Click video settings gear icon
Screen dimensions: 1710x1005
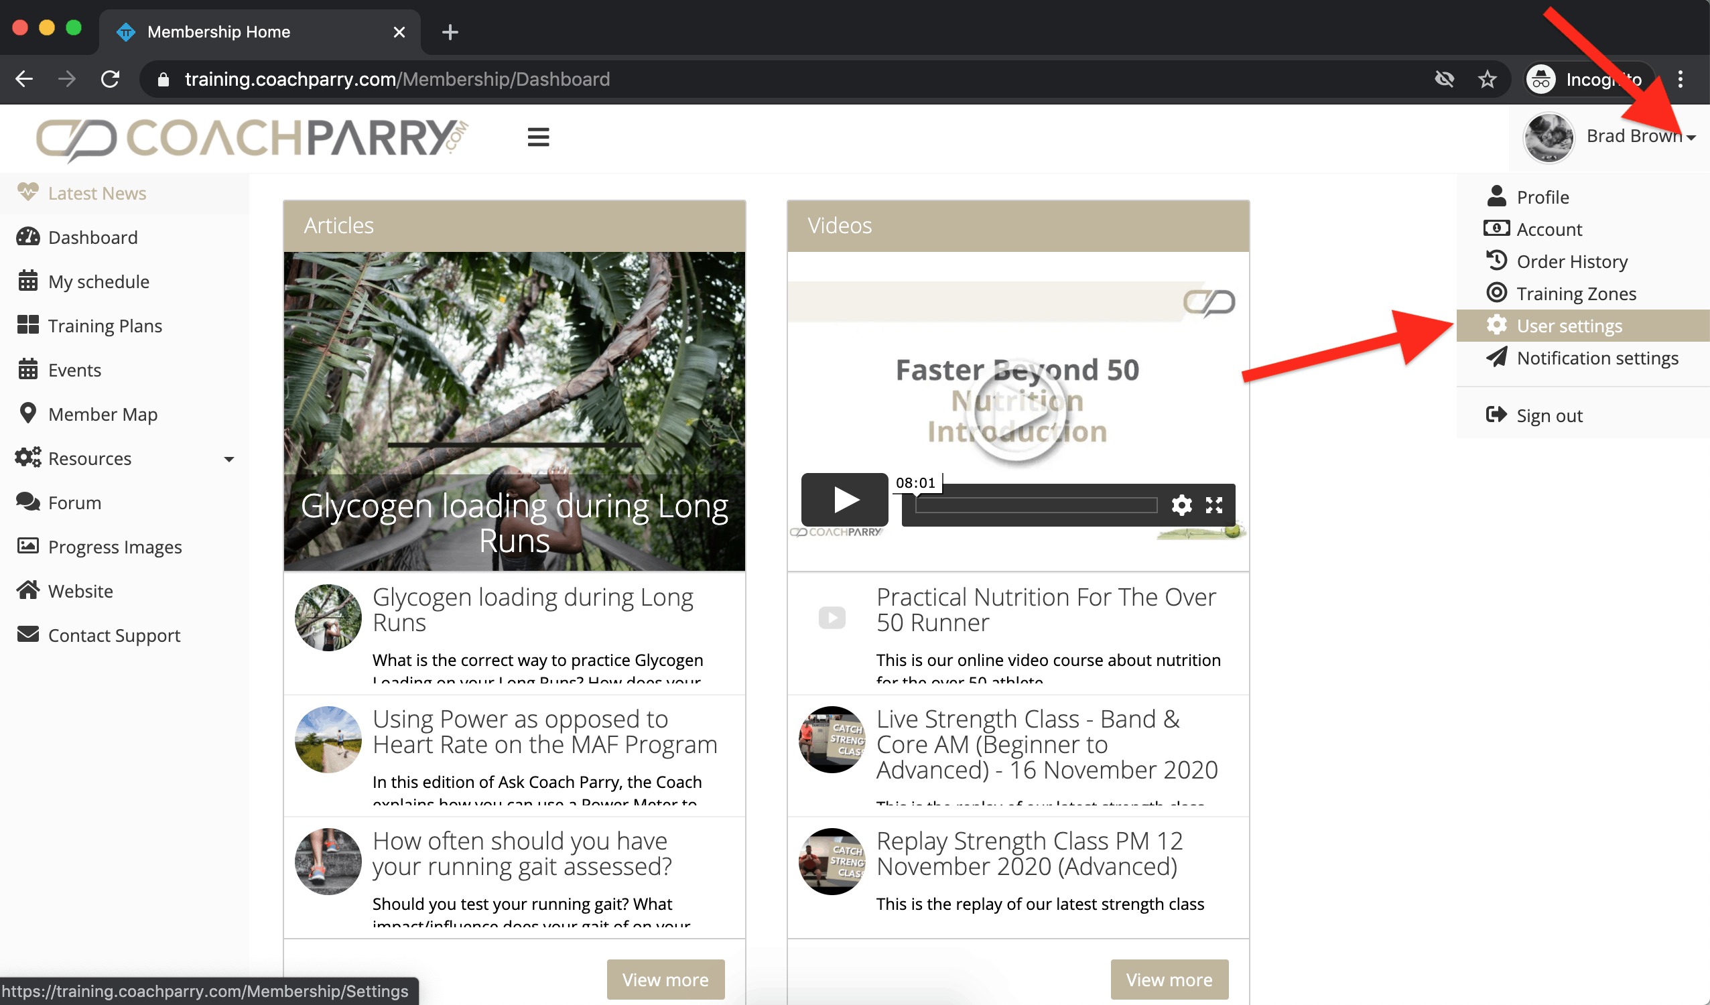pyautogui.click(x=1181, y=505)
